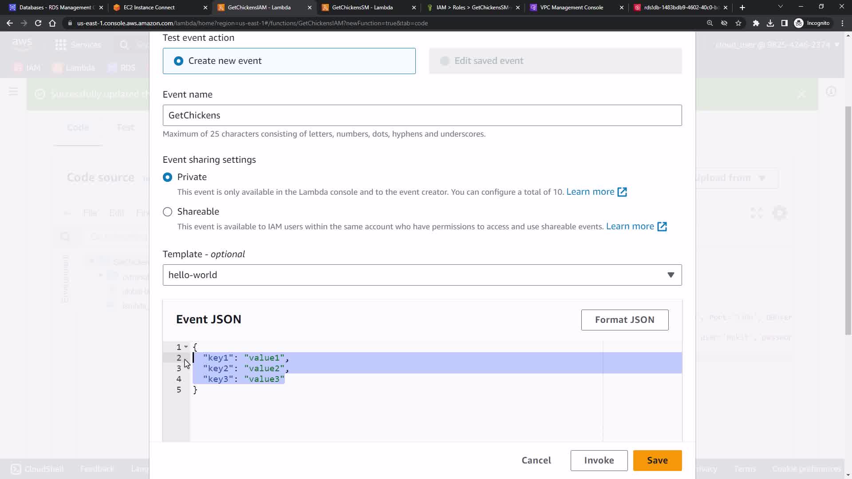This screenshot has height=479, width=852.
Task: Click the Format JSON button
Action: coord(624,320)
